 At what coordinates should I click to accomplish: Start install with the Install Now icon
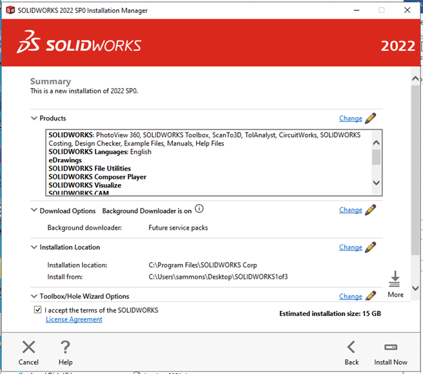391,347
